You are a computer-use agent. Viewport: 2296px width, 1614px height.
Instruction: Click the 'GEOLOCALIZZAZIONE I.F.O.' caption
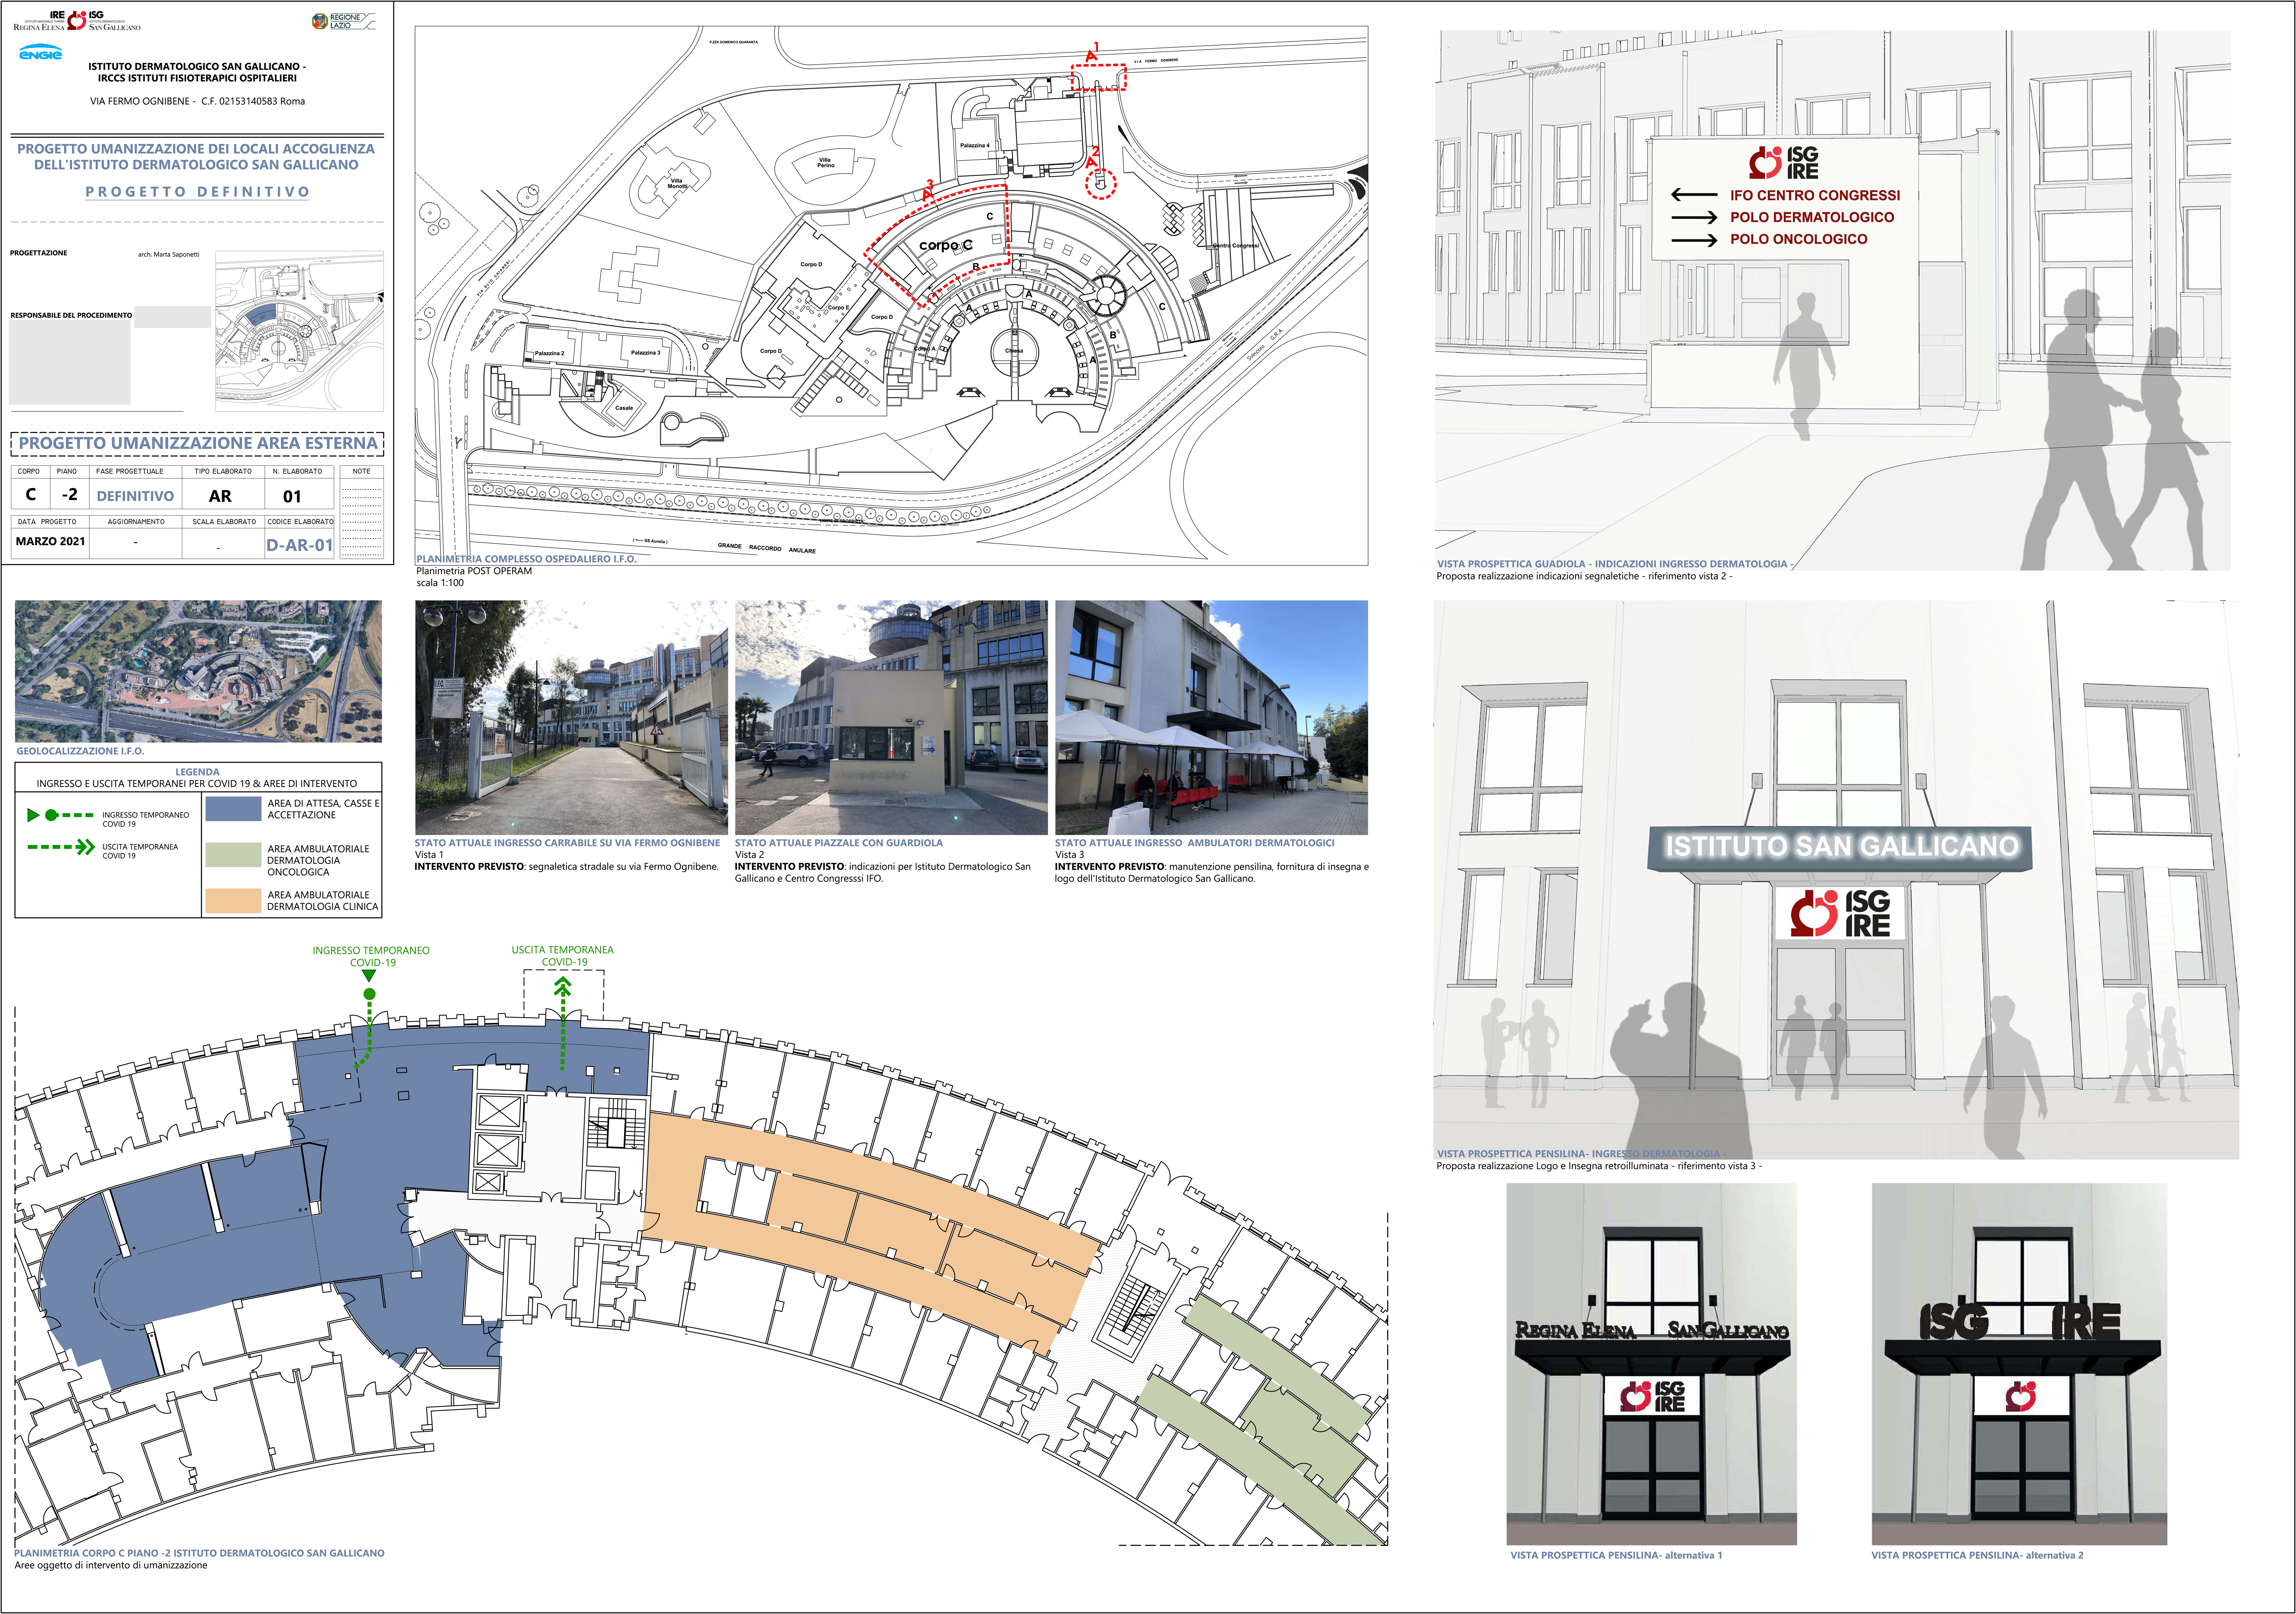(x=80, y=751)
